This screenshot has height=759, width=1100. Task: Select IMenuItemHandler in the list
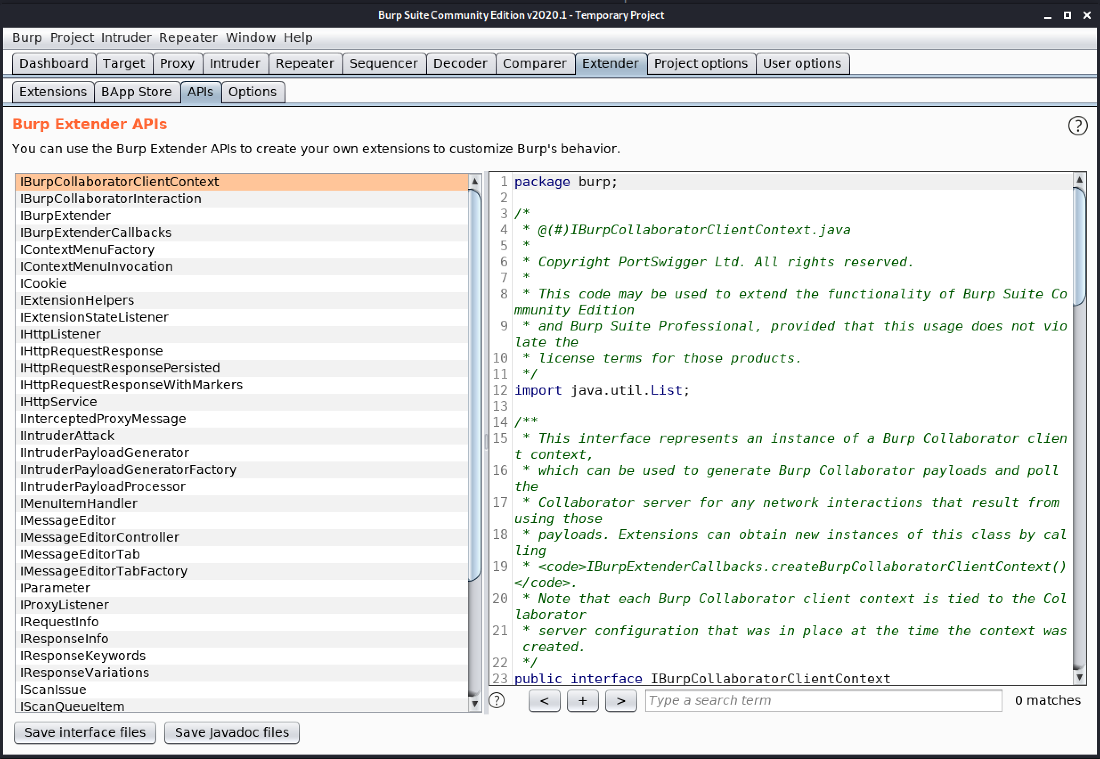pos(241,503)
